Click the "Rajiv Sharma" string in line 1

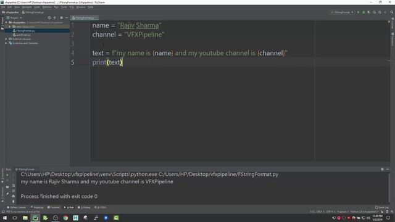tap(139, 25)
